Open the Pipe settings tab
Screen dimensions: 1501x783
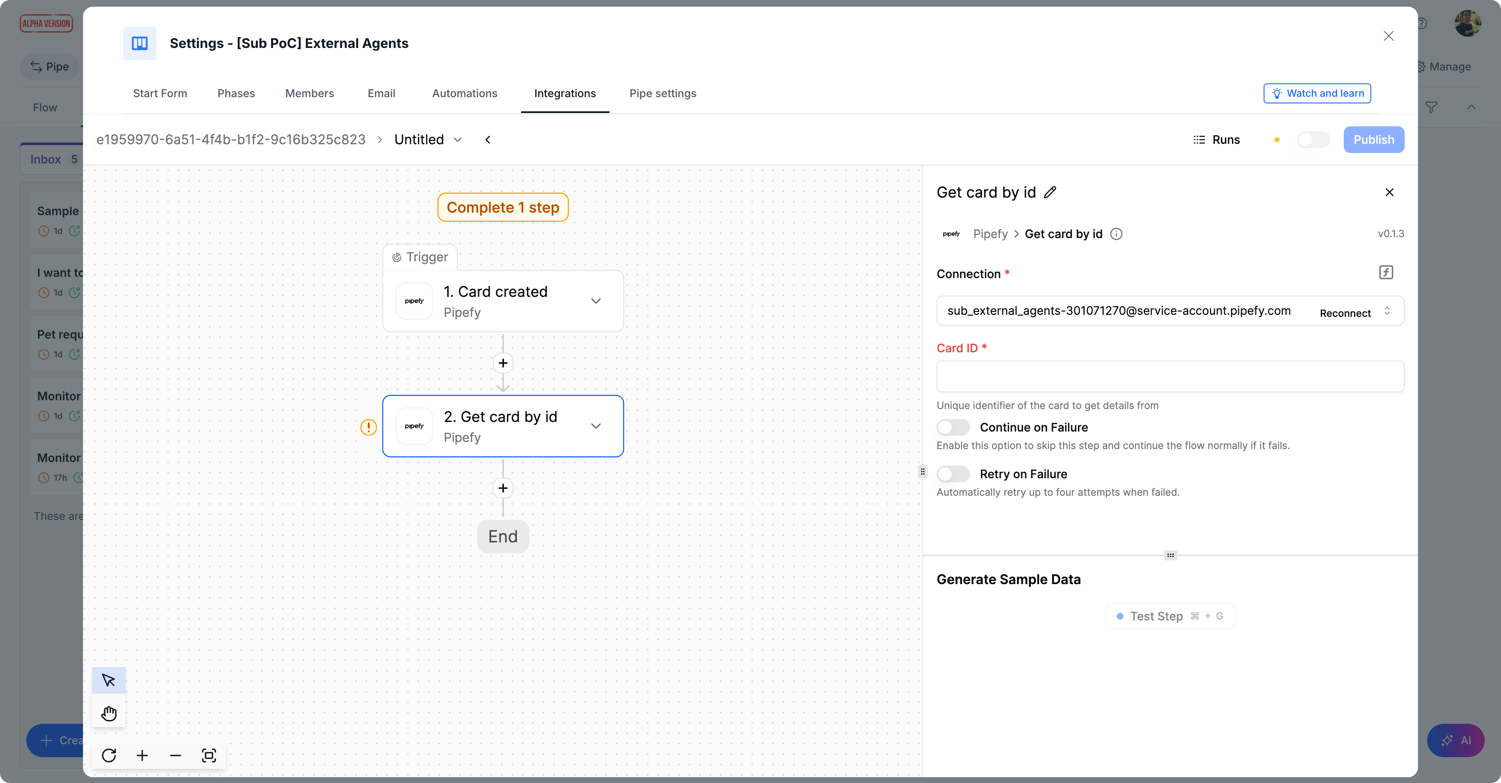point(662,93)
